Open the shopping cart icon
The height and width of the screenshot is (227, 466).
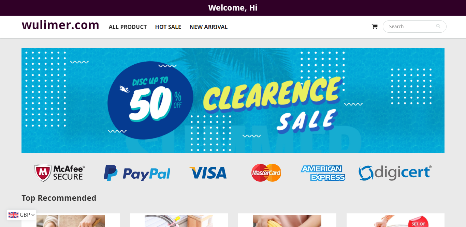pyautogui.click(x=375, y=27)
